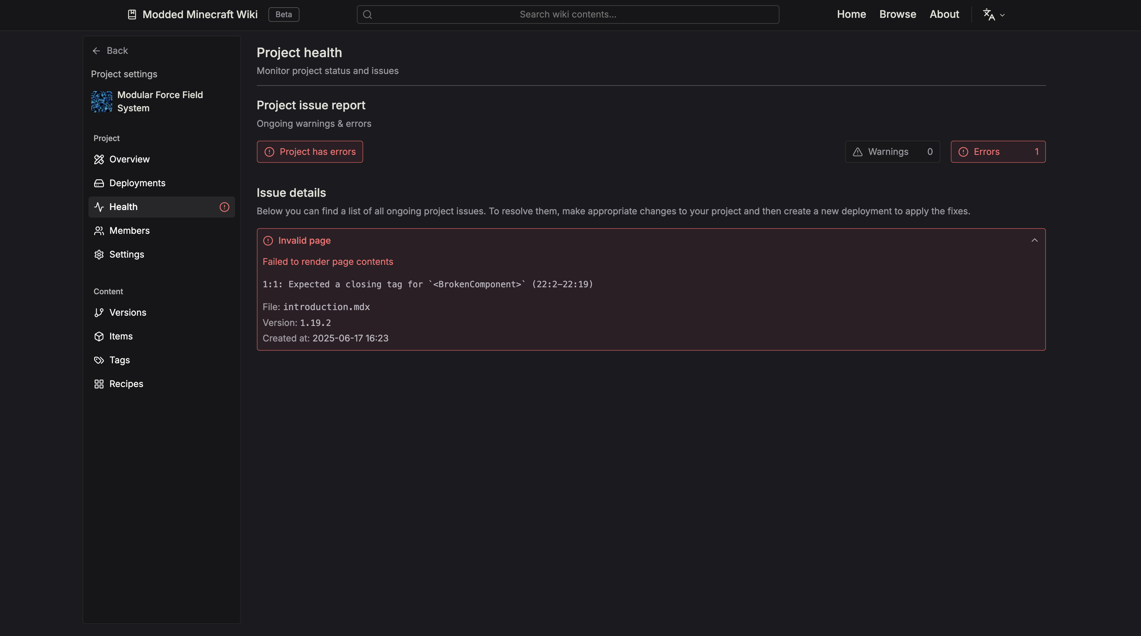Open the About page

[x=944, y=14]
